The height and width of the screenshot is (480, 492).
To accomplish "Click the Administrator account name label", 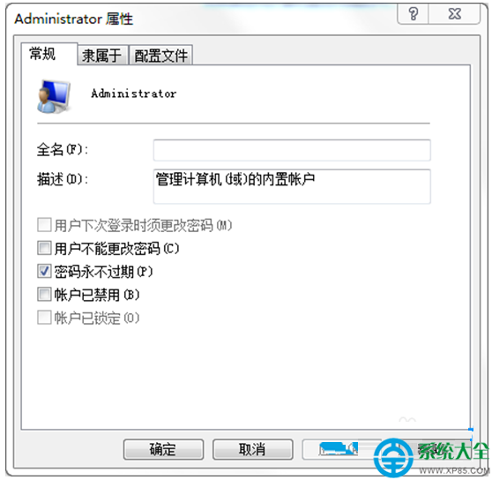I will pyautogui.click(x=134, y=94).
